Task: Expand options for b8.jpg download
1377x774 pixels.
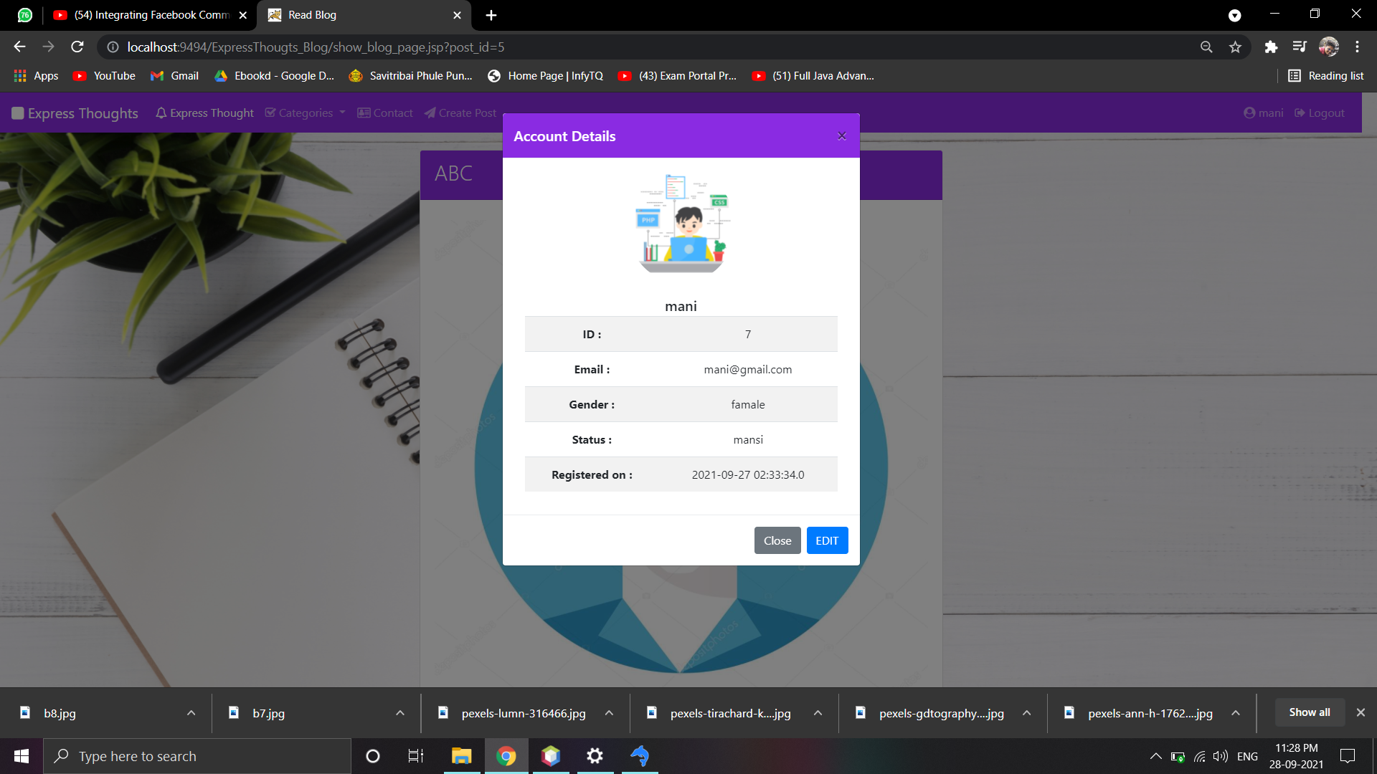Action: click(191, 713)
